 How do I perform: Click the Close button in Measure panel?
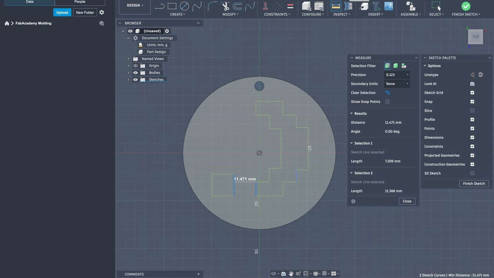[x=407, y=201]
